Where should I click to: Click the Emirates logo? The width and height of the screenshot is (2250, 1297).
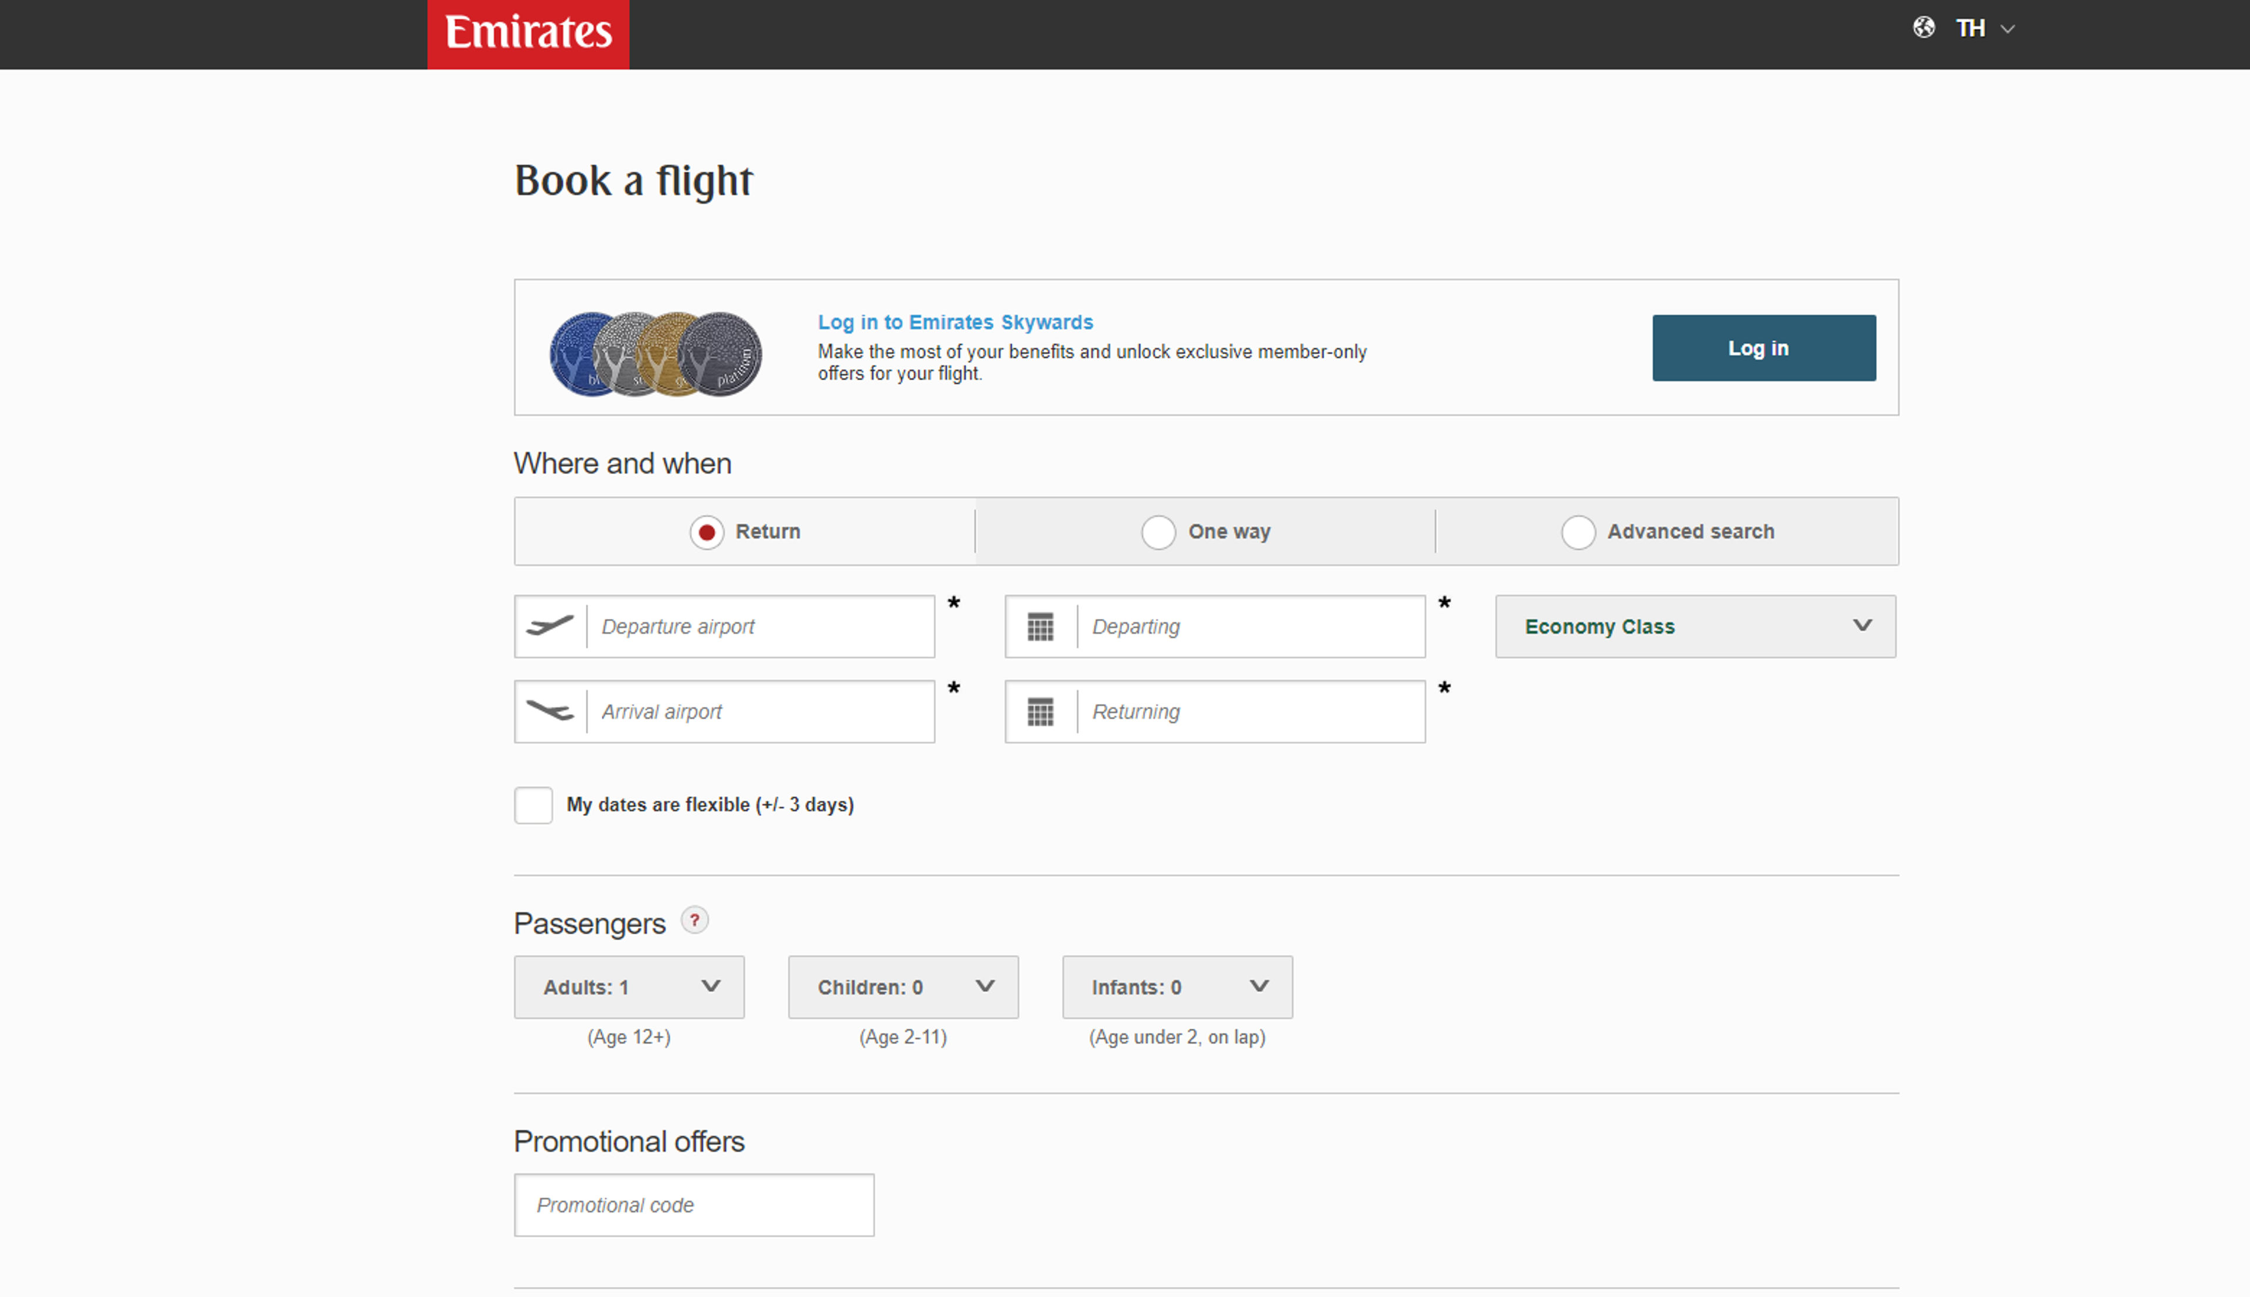tap(528, 34)
